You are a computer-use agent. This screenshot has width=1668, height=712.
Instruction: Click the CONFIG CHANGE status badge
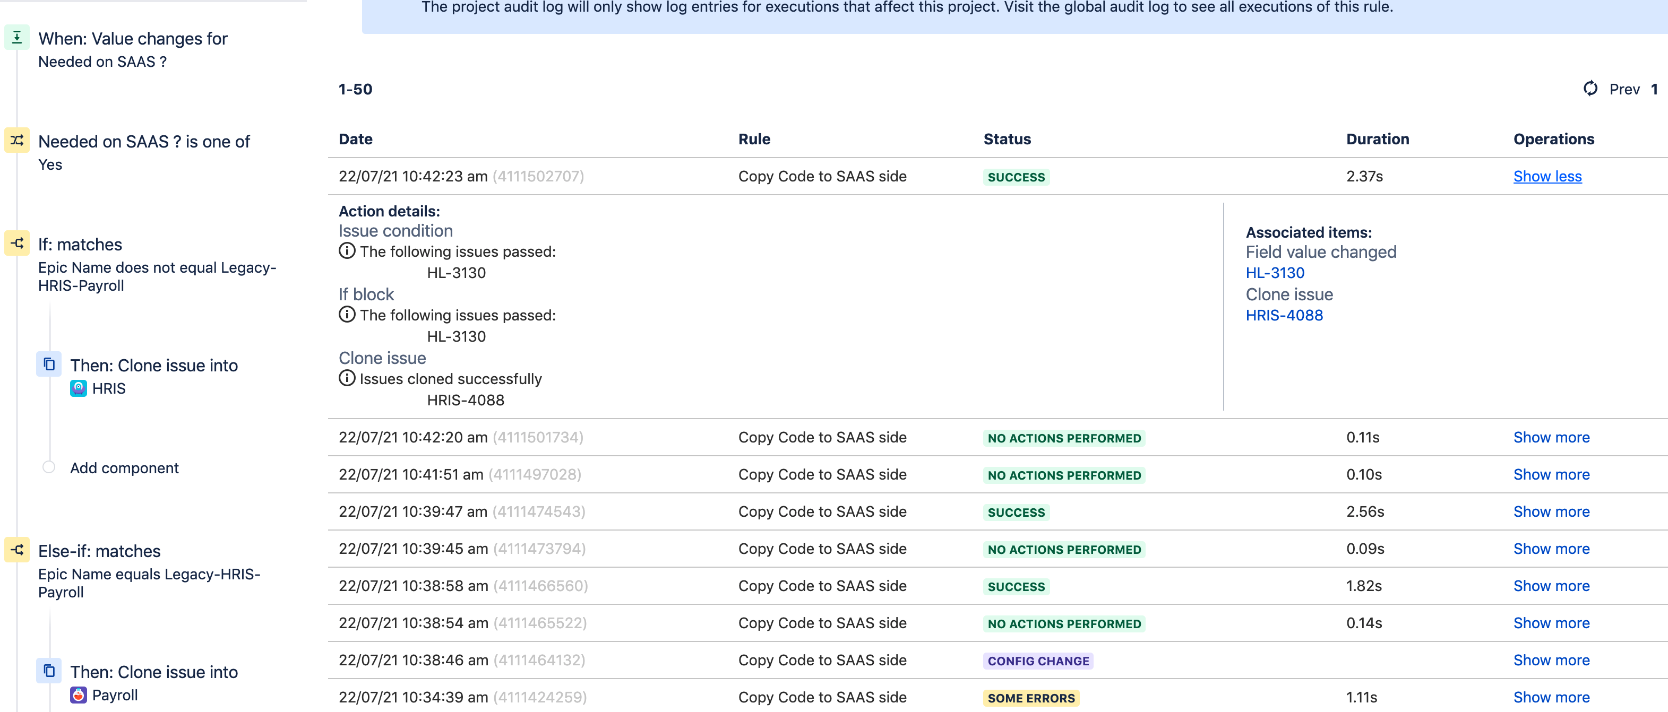(x=1038, y=661)
